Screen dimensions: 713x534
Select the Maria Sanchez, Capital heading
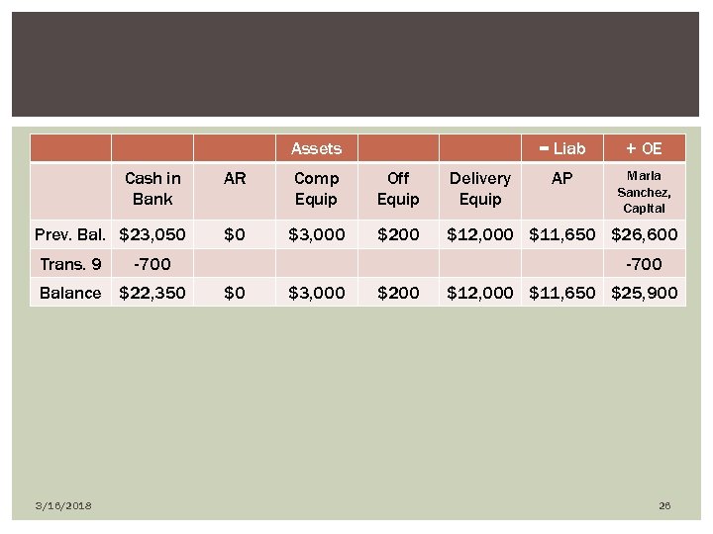click(644, 191)
